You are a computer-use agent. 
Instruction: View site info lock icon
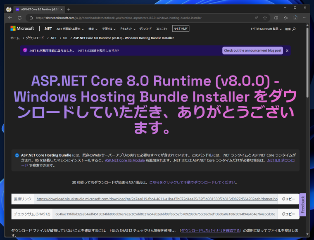pos(31,18)
